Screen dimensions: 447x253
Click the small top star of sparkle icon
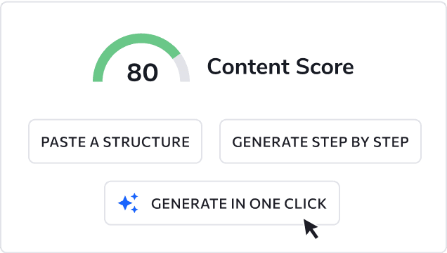point(134,196)
